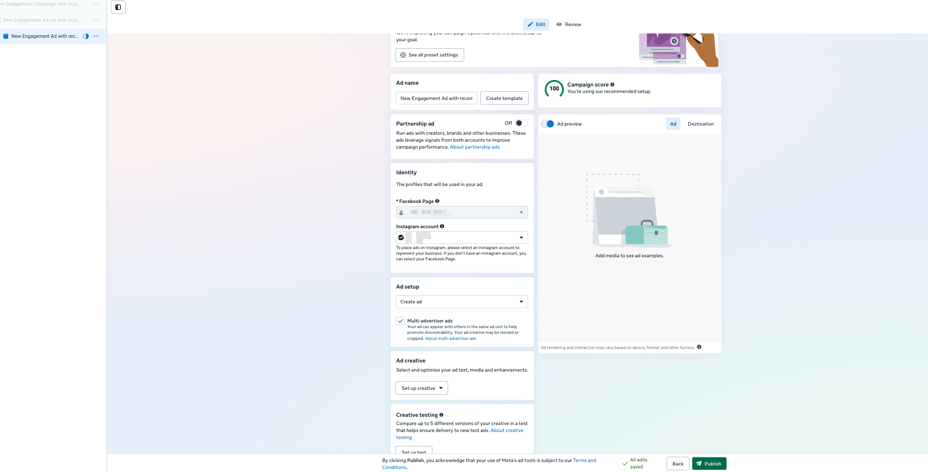The image size is (928, 472).
Task: Click the Instagram account info icon
Action: pos(442,226)
